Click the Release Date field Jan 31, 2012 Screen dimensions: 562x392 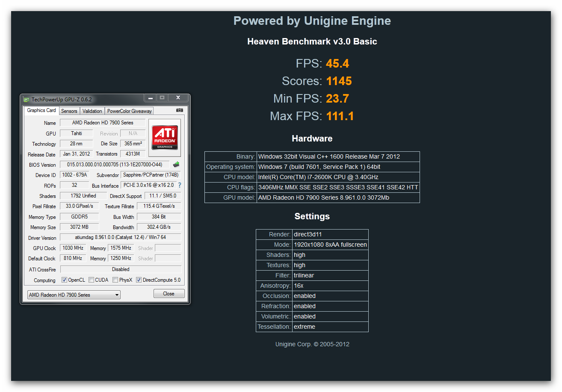coord(77,154)
